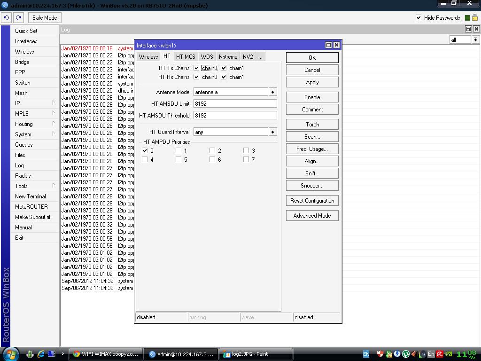Toggle Safe Mode button
This screenshot has height=361, width=481.
click(45, 18)
